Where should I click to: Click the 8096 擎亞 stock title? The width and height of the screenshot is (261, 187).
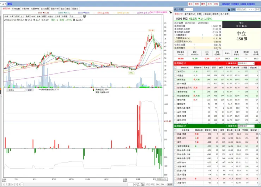tap(182, 19)
